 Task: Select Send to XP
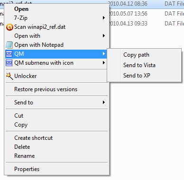137,76
